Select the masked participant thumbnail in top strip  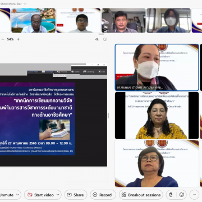point(168,20)
